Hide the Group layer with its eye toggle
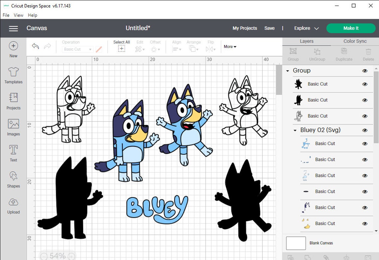 pyautogui.click(x=365, y=71)
